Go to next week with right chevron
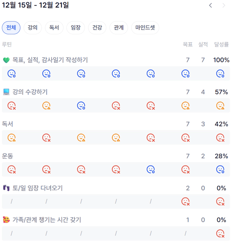Viewport: 231px width, 245px height. (x=224, y=5)
